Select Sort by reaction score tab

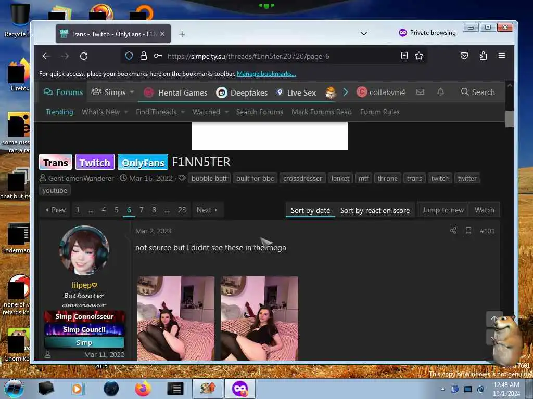point(375,210)
